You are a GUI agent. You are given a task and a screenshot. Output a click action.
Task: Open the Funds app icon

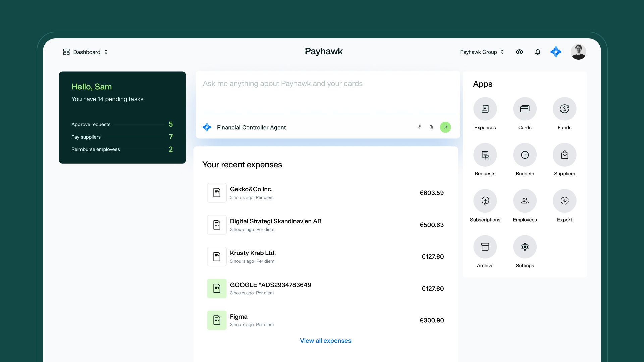565,109
